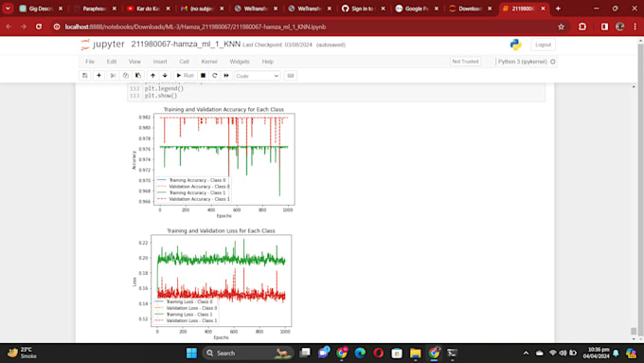Bookmark this page with star icon
644x363 pixels.
(x=561, y=27)
